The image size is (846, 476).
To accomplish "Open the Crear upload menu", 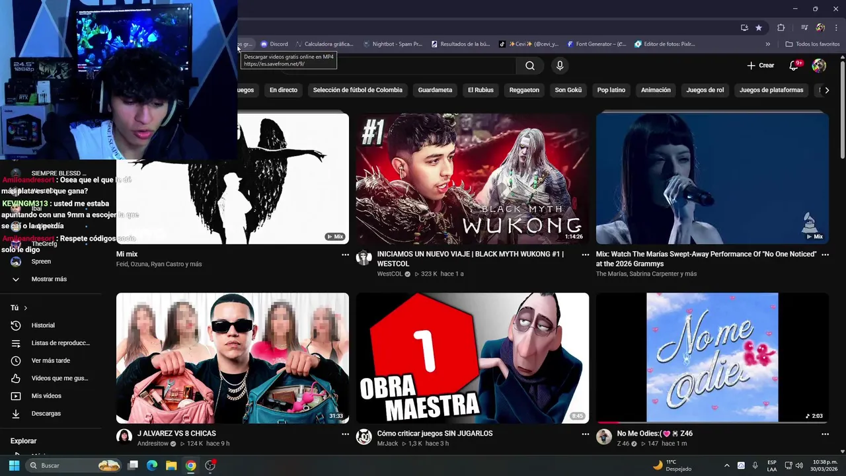I will 760,65.
